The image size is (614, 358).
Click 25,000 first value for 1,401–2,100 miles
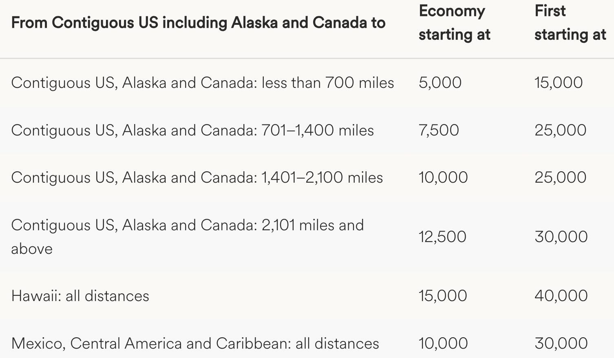[x=560, y=177]
